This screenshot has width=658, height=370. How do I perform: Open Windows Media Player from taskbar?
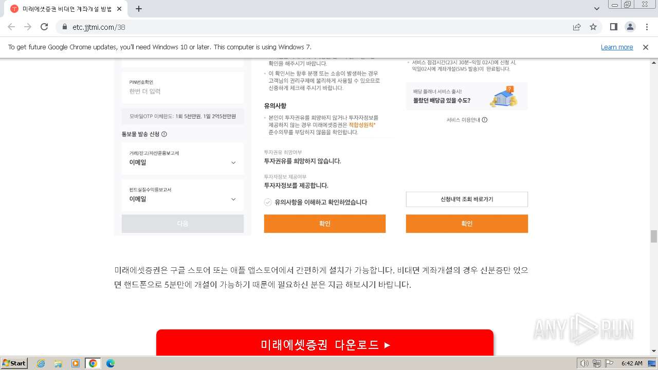click(x=76, y=363)
